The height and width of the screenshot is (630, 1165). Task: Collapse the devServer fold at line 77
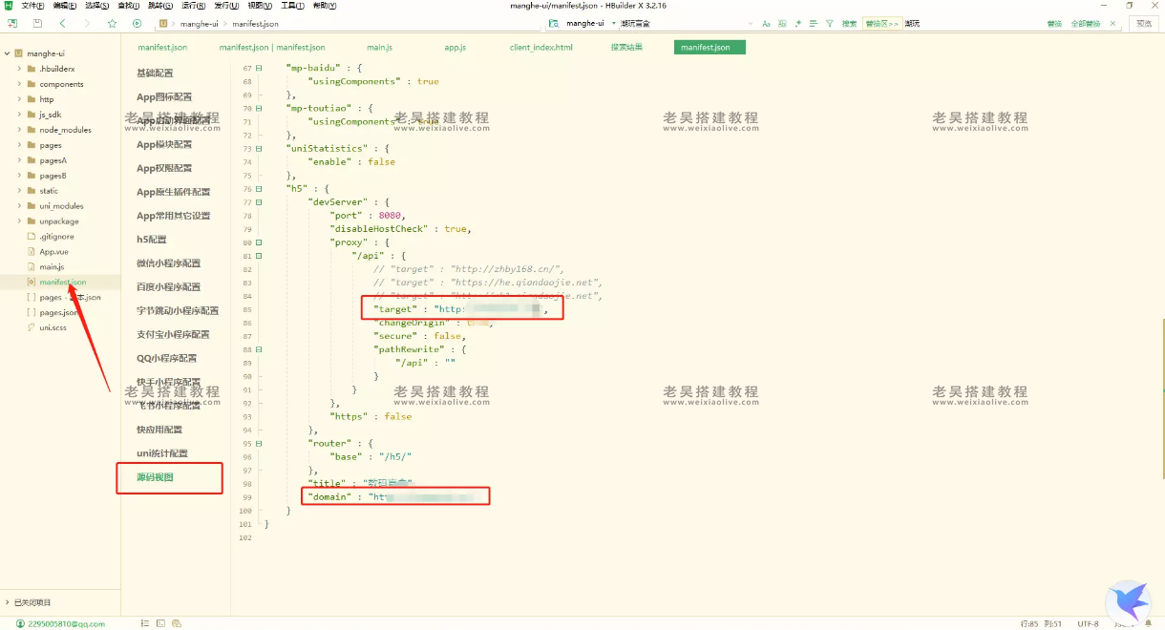point(259,202)
